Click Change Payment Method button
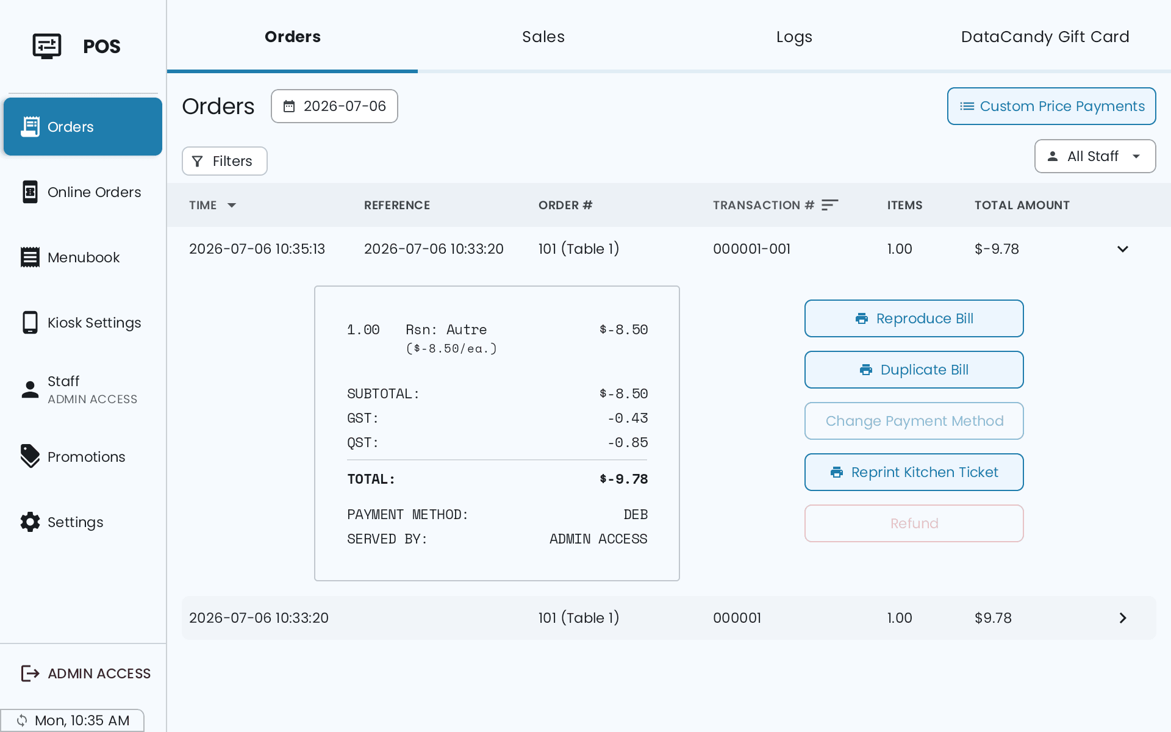Screen dimensions: 1171x732 click(914, 421)
